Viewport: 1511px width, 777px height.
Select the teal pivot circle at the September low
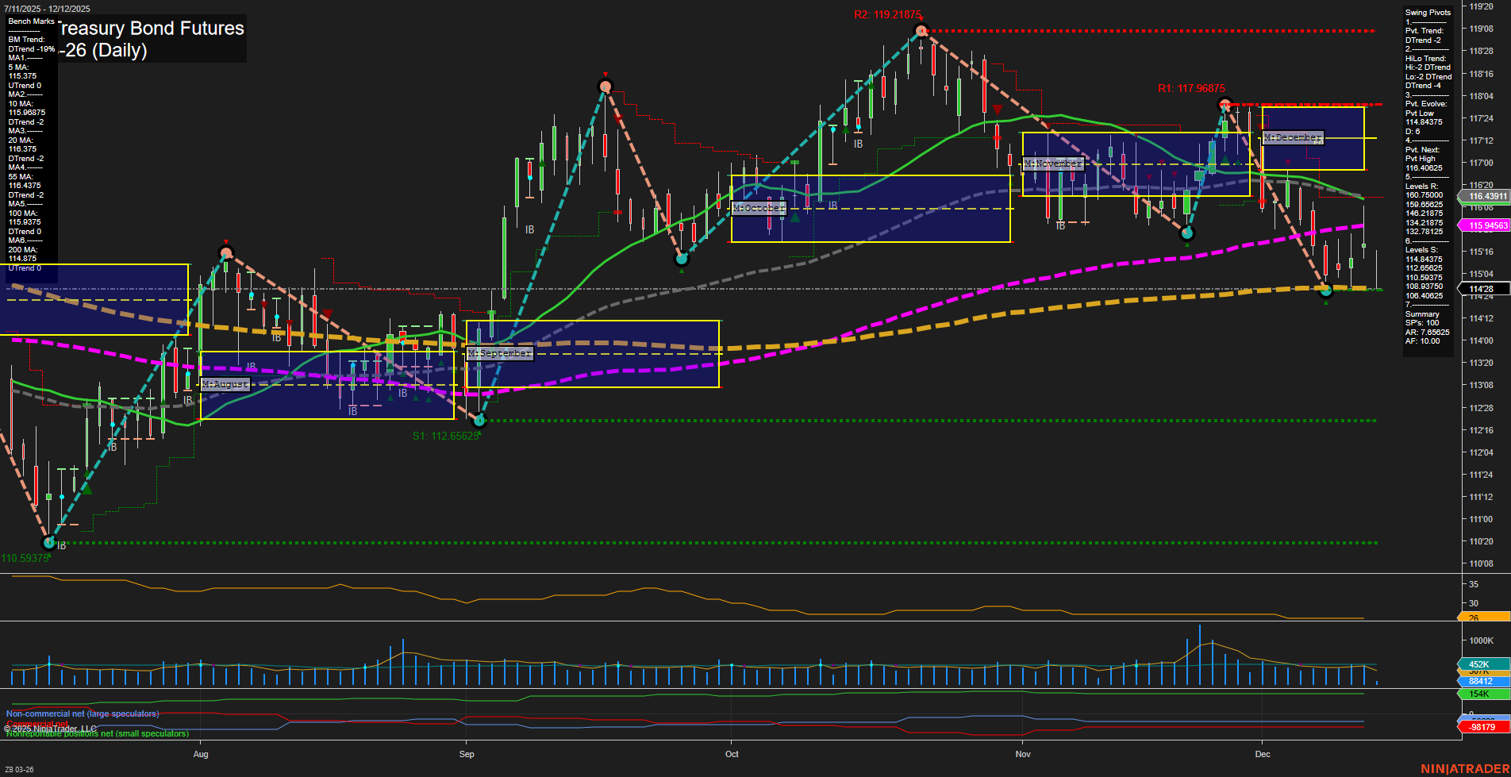tap(479, 421)
